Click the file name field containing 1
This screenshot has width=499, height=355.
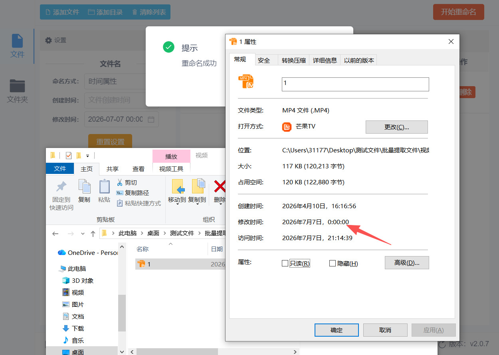click(x=355, y=84)
